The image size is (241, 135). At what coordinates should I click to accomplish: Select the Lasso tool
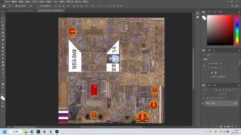3,22
